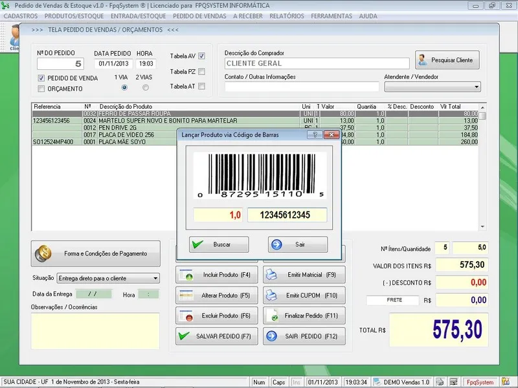Click the Incluir Produto (F4) icon
This screenshot has width=518, height=388.
(x=186, y=275)
